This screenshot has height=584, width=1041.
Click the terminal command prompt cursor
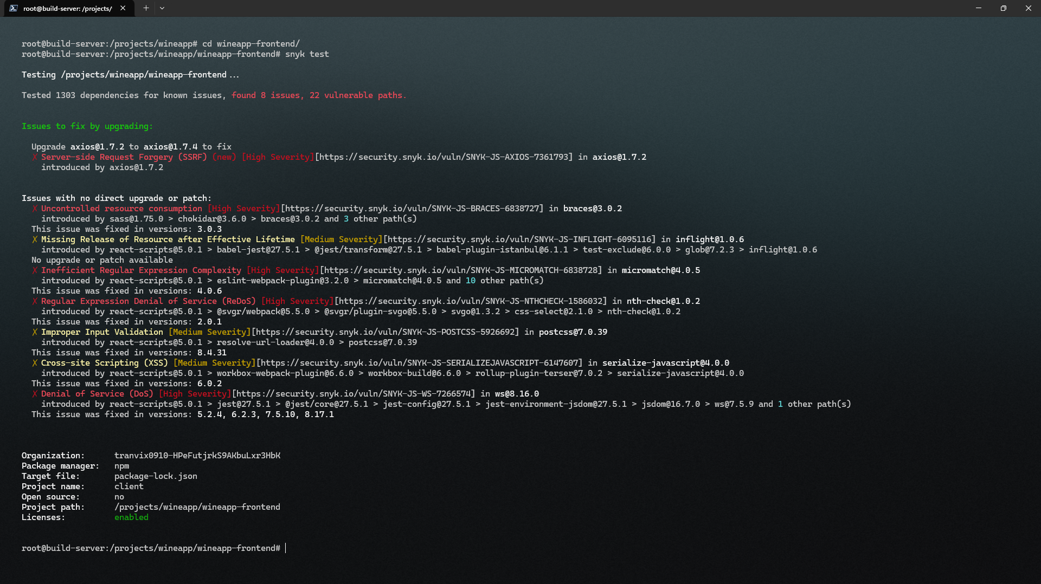coord(284,548)
